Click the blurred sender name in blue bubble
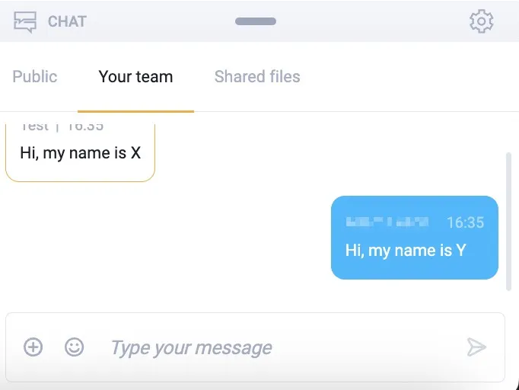This screenshot has height=390, width=519. (387, 222)
